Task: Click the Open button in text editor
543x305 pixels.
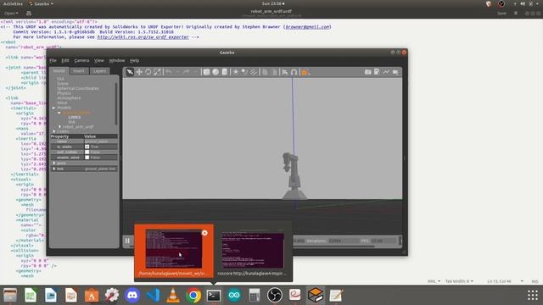Action: (x=11, y=14)
